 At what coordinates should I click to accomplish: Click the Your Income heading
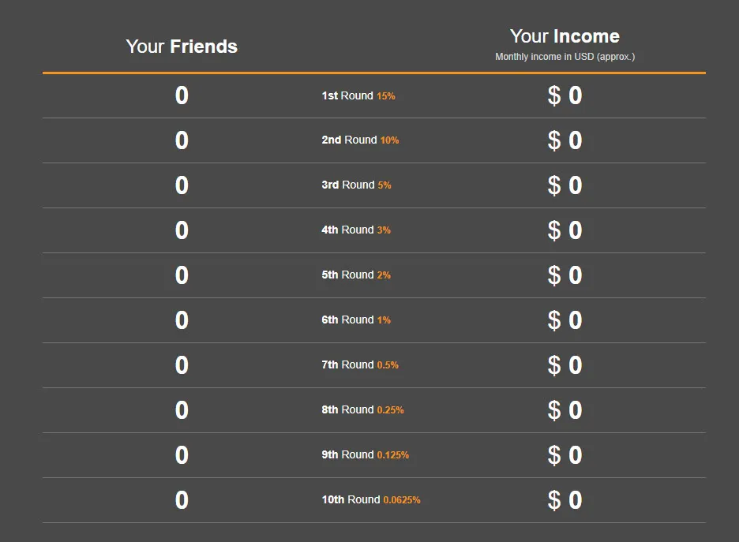(x=565, y=36)
